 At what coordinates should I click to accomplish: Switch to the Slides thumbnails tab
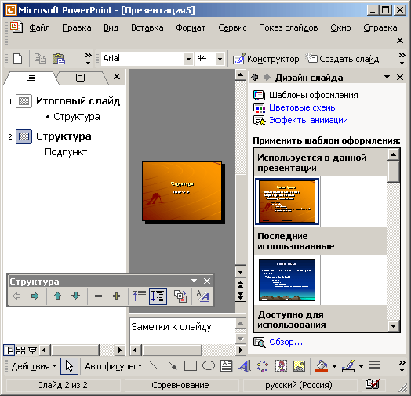pyautogui.click(x=81, y=78)
